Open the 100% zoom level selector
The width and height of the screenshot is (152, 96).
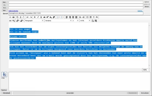tap(146, 70)
